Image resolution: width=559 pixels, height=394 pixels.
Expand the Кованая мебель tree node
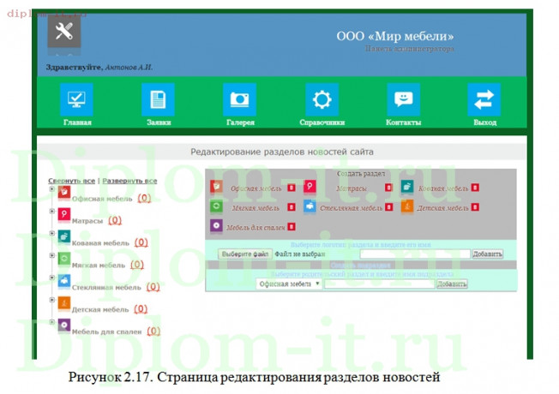click(51, 233)
